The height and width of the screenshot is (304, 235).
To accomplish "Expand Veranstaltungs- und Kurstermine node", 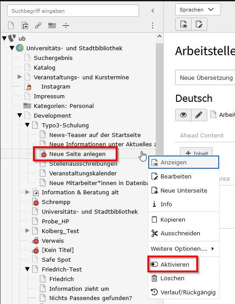I will (19, 77).
